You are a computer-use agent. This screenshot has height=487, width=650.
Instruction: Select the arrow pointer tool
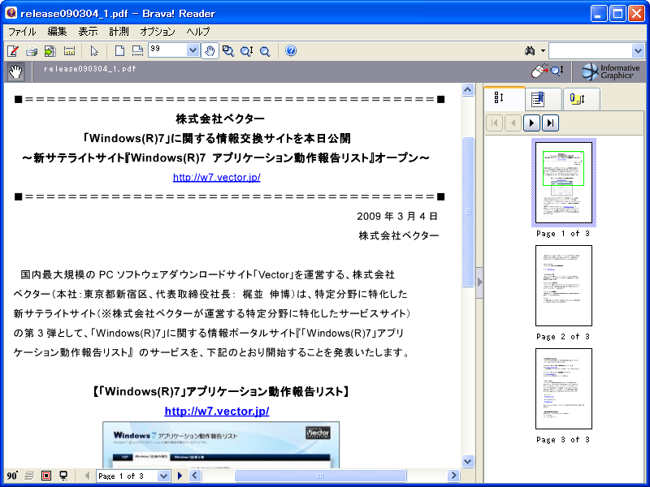click(94, 51)
